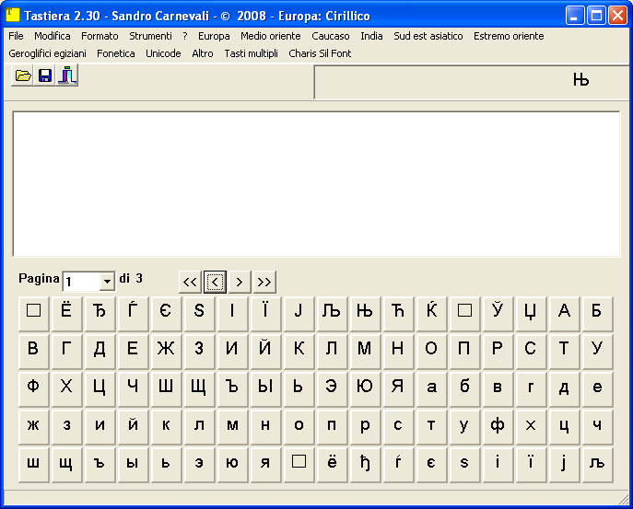633x509 pixels.
Task: Click the uppercase Я key
Action: (398, 389)
